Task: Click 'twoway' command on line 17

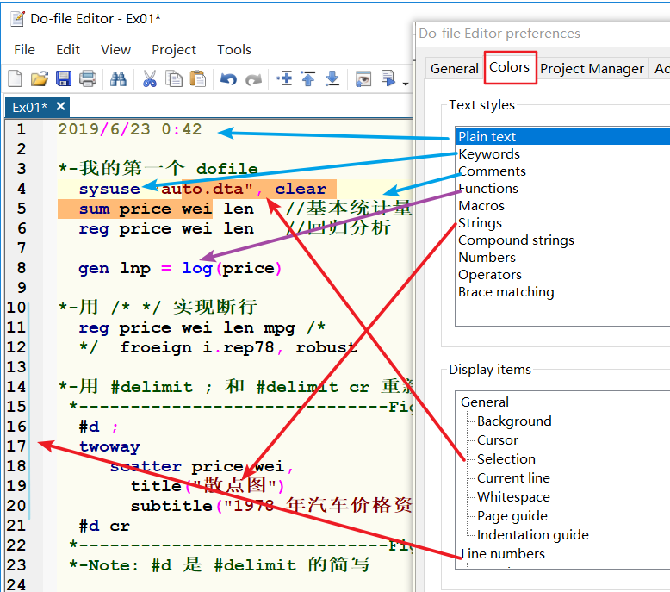Action: tap(109, 446)
